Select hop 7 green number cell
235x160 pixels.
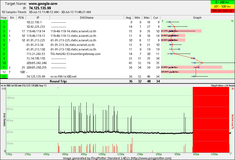(4, 49)
